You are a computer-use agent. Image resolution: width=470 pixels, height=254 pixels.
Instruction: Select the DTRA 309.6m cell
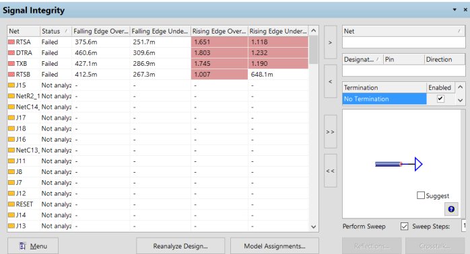[160, 53]
